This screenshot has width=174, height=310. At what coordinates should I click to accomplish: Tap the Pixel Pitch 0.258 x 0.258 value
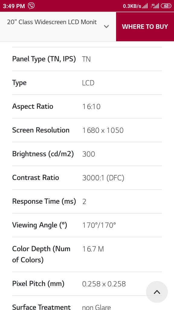(104, 284)
